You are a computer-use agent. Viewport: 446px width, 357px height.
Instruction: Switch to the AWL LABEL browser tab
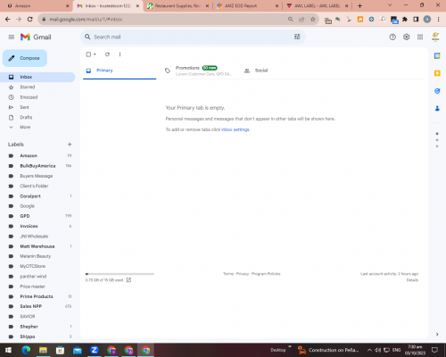[318, 6]
